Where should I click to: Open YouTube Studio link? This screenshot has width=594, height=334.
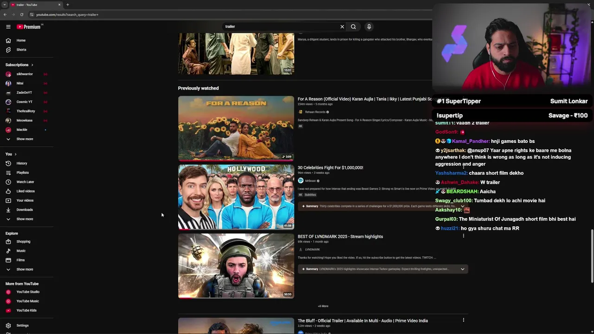(x=27, y=292)
